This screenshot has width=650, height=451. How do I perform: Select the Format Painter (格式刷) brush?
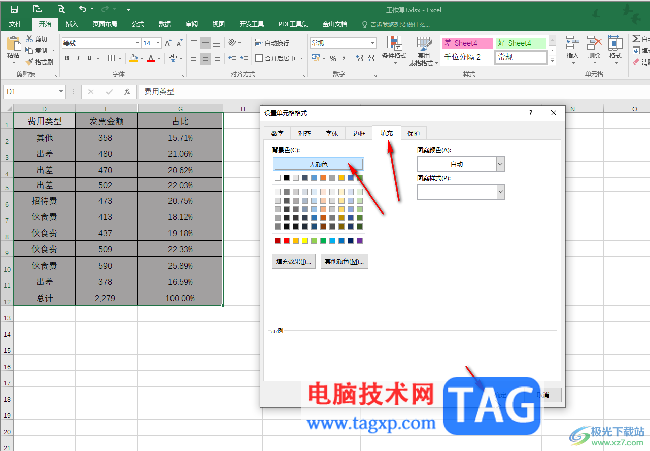click(29, 62)
